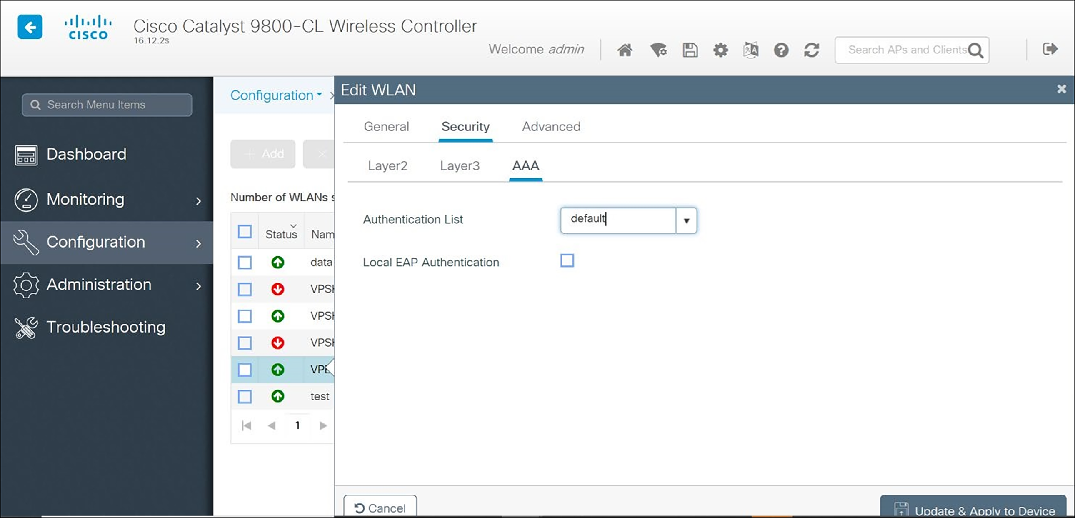Tick the checkbox beside the test WLAN

click(245, 397)
